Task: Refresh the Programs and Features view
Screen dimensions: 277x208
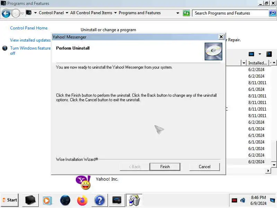Action: [186, 13]
